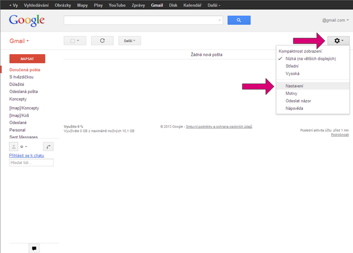Screen dimensions: 353x253
Task: Open the account @gmail.com dropdown
Action: coord(335,20)
